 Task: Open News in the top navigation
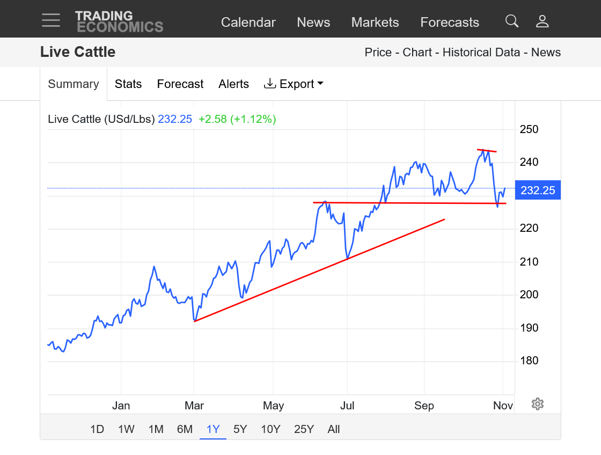tap(313, 22)
